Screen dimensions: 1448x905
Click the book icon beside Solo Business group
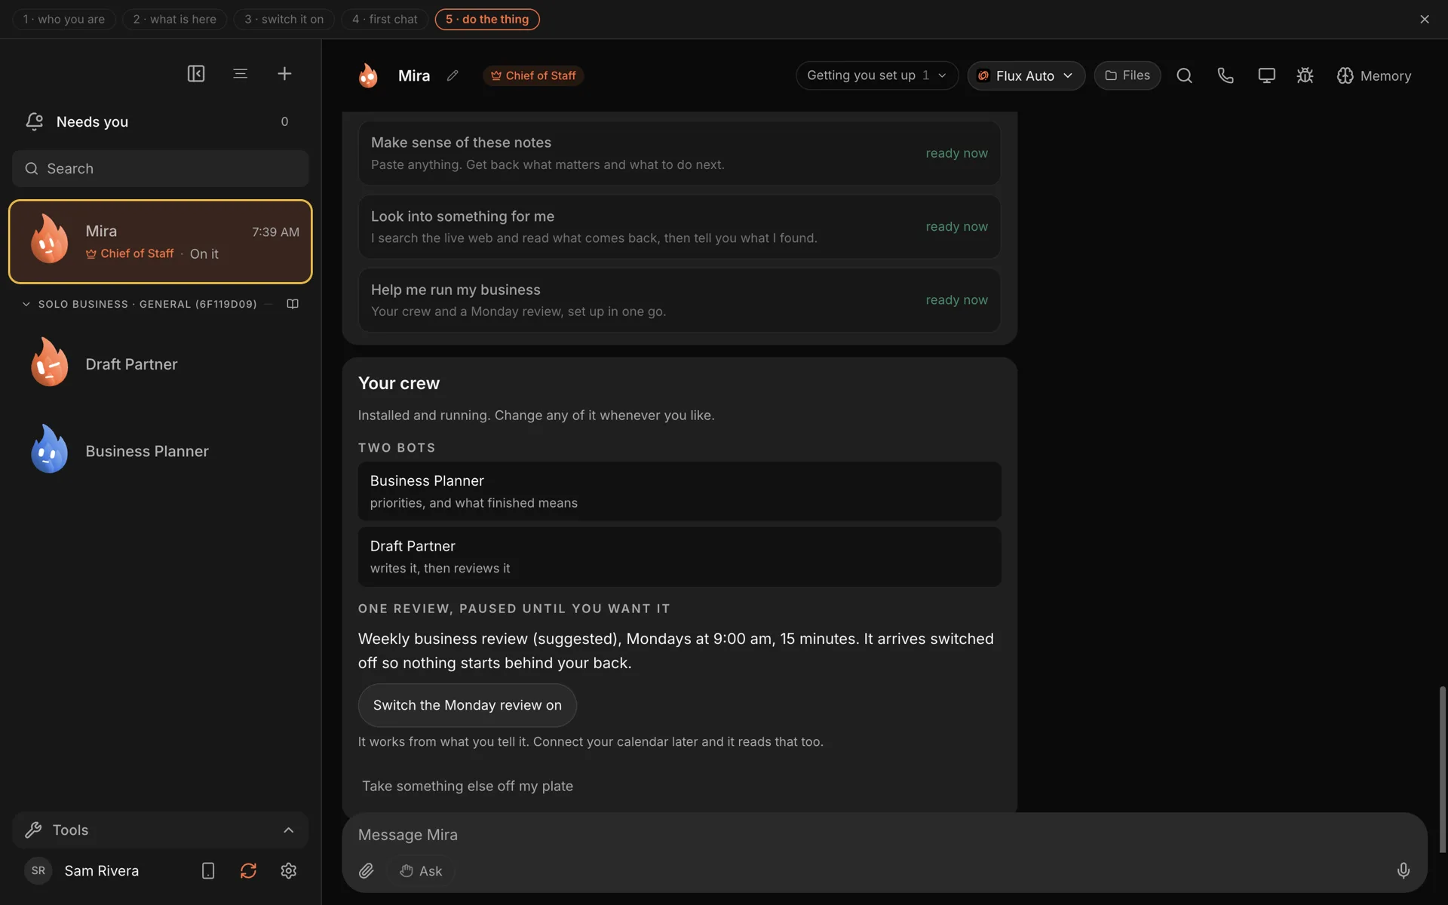coord(293,304)
